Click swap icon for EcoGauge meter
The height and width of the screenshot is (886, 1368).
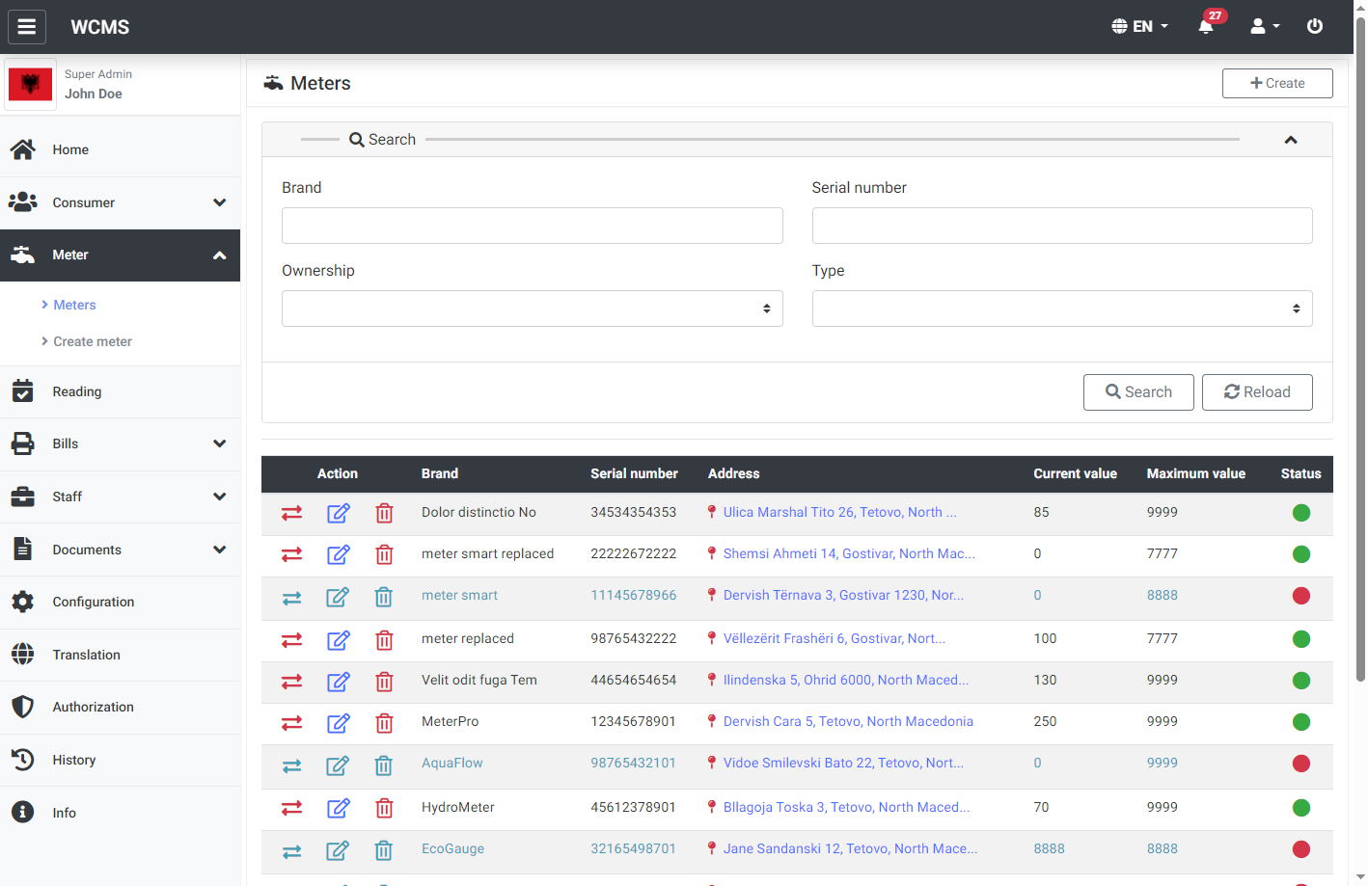click(x=291, y=850)
